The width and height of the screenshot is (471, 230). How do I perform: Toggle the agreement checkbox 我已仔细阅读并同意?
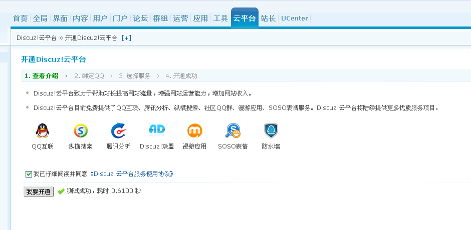click(x=29, y=174)
